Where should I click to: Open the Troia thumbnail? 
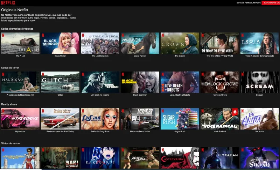point(259,43)
